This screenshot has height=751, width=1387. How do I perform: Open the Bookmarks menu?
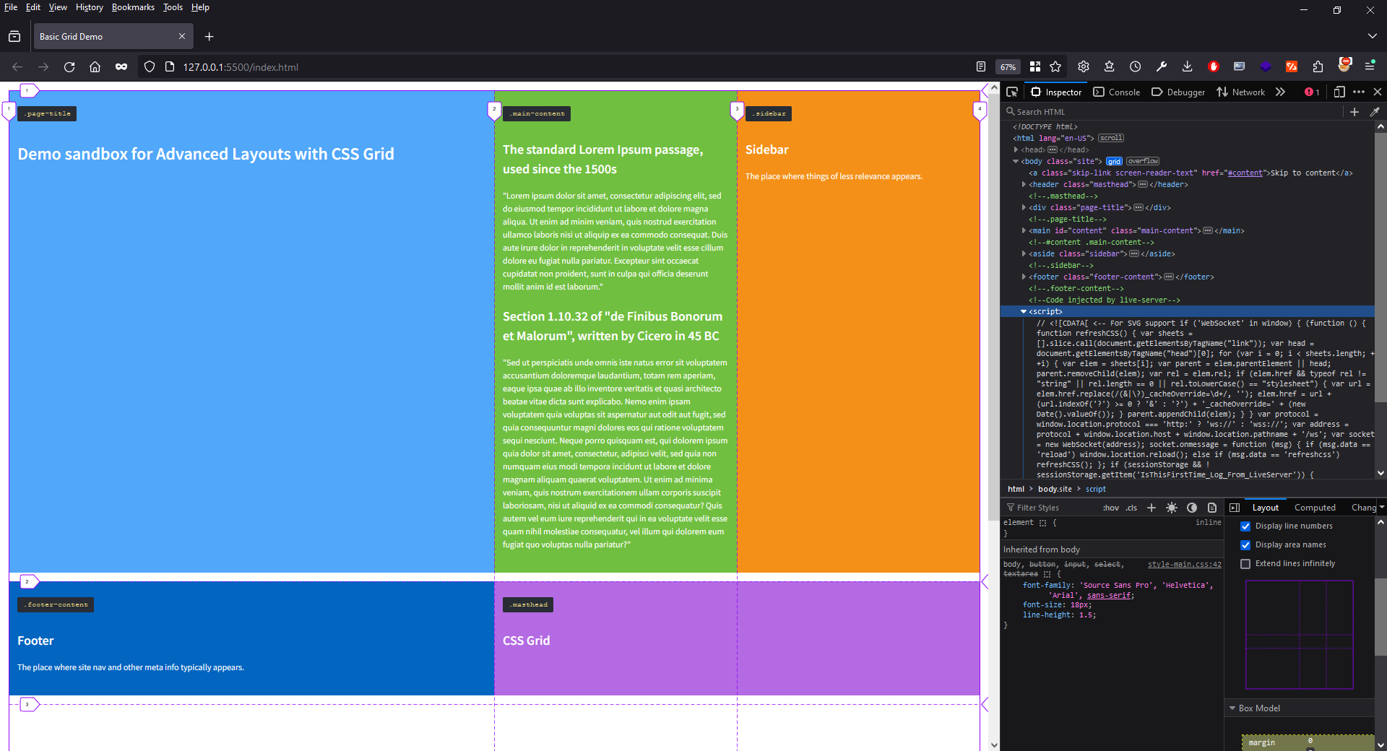[133, 7]
